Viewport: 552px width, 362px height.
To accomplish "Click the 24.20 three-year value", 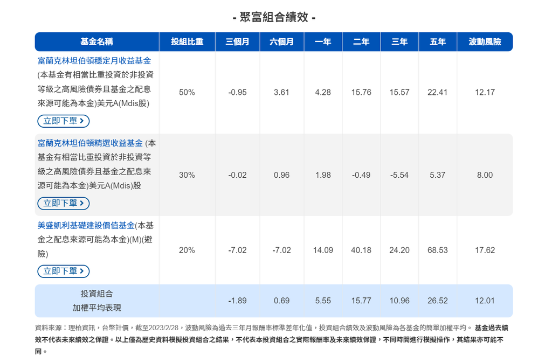I will click(x=399, y=250).
